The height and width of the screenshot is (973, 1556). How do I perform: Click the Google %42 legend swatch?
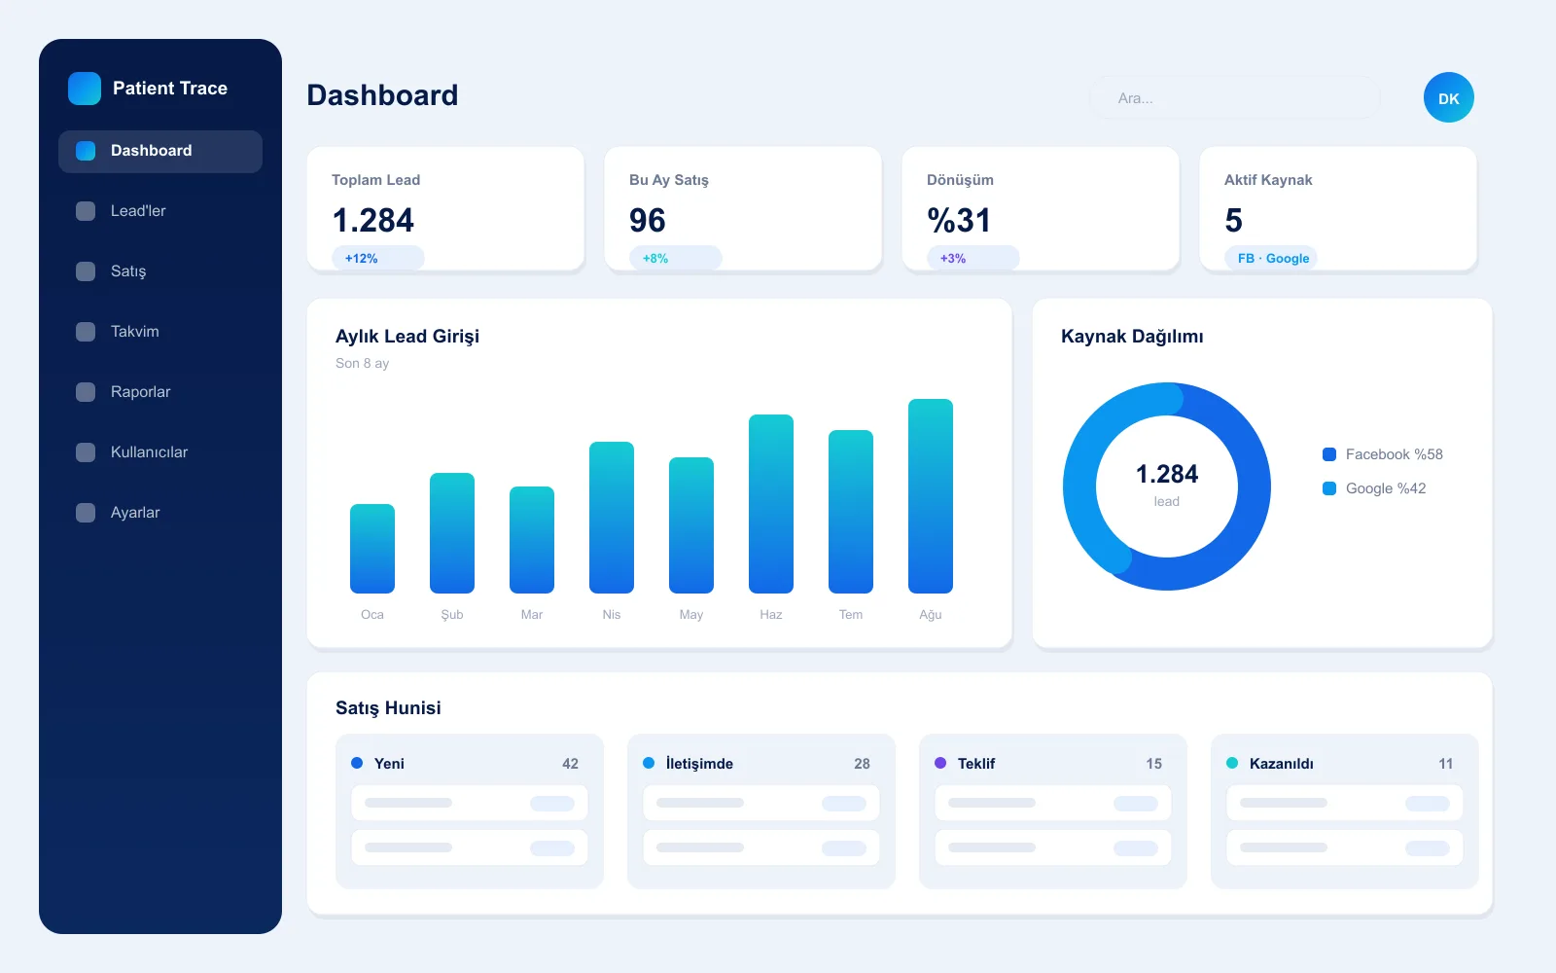(1329, 488)
